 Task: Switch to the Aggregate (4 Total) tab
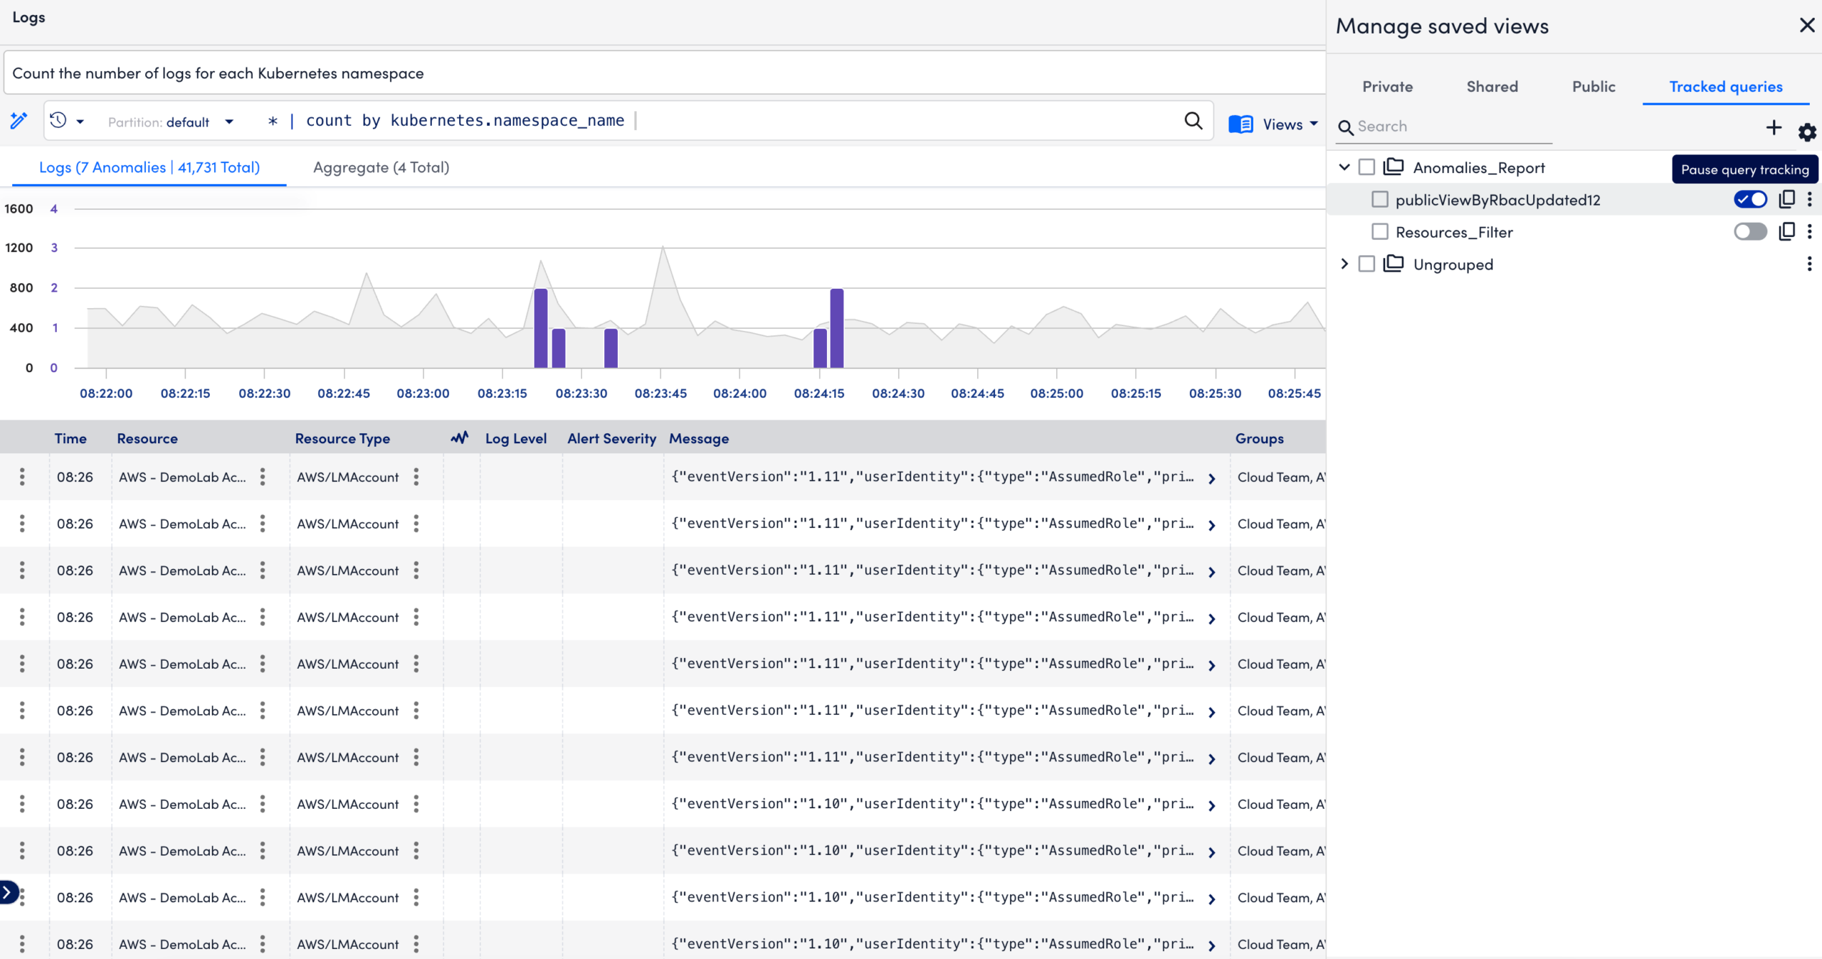[x=381, y=167]
